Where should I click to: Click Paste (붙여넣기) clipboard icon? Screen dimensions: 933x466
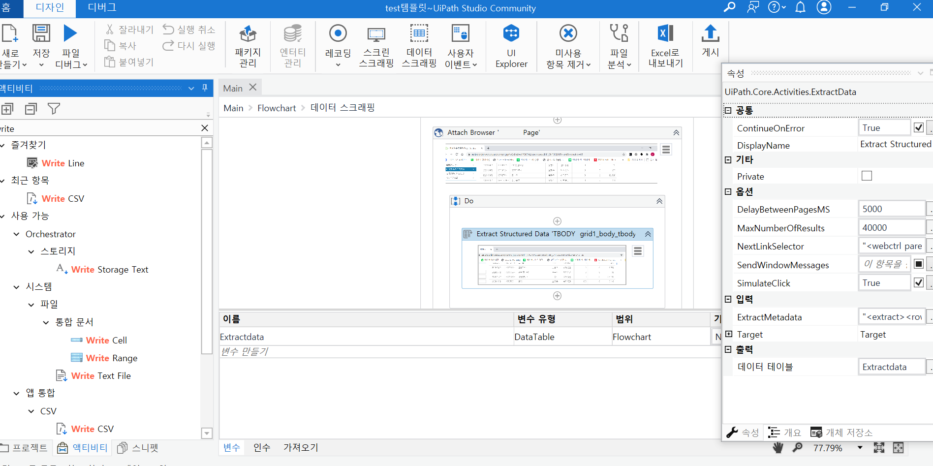(109, 62)
